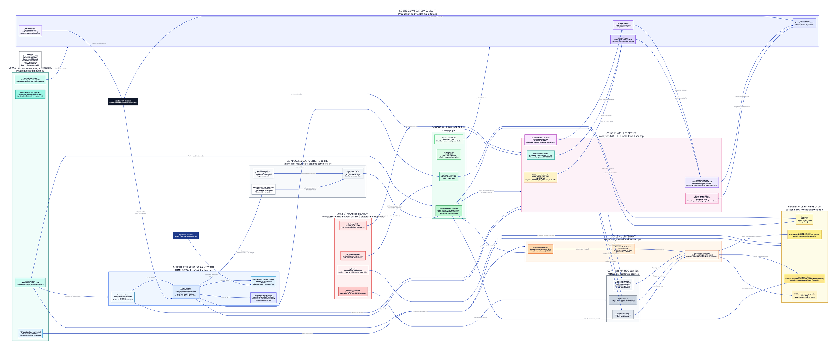Image resolution: width=837 pixels, height=350 pixels.
Task: Click the 'argumentaire de valeur' edge label
Action: (x=99, y=43)
